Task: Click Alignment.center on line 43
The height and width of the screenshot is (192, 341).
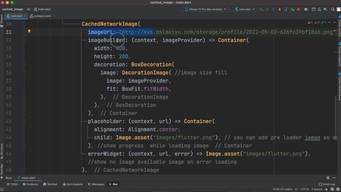Action: 153,130
